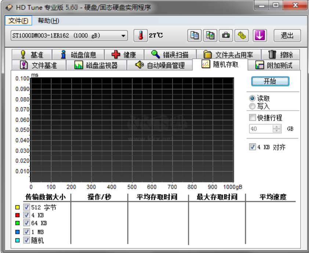
Task: Uncheck the 512 字节 transfer size option
Action: [26, 207]
